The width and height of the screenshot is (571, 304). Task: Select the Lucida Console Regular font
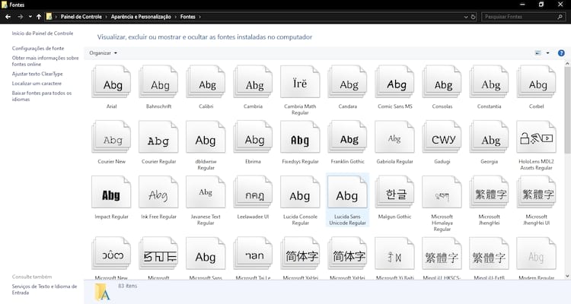300,192
